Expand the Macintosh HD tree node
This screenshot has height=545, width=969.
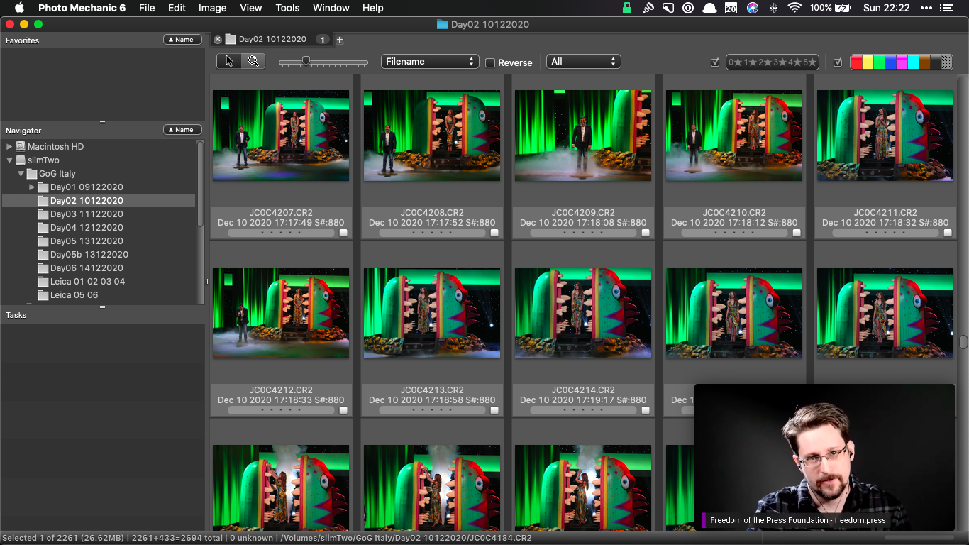[x=9, y=146]
